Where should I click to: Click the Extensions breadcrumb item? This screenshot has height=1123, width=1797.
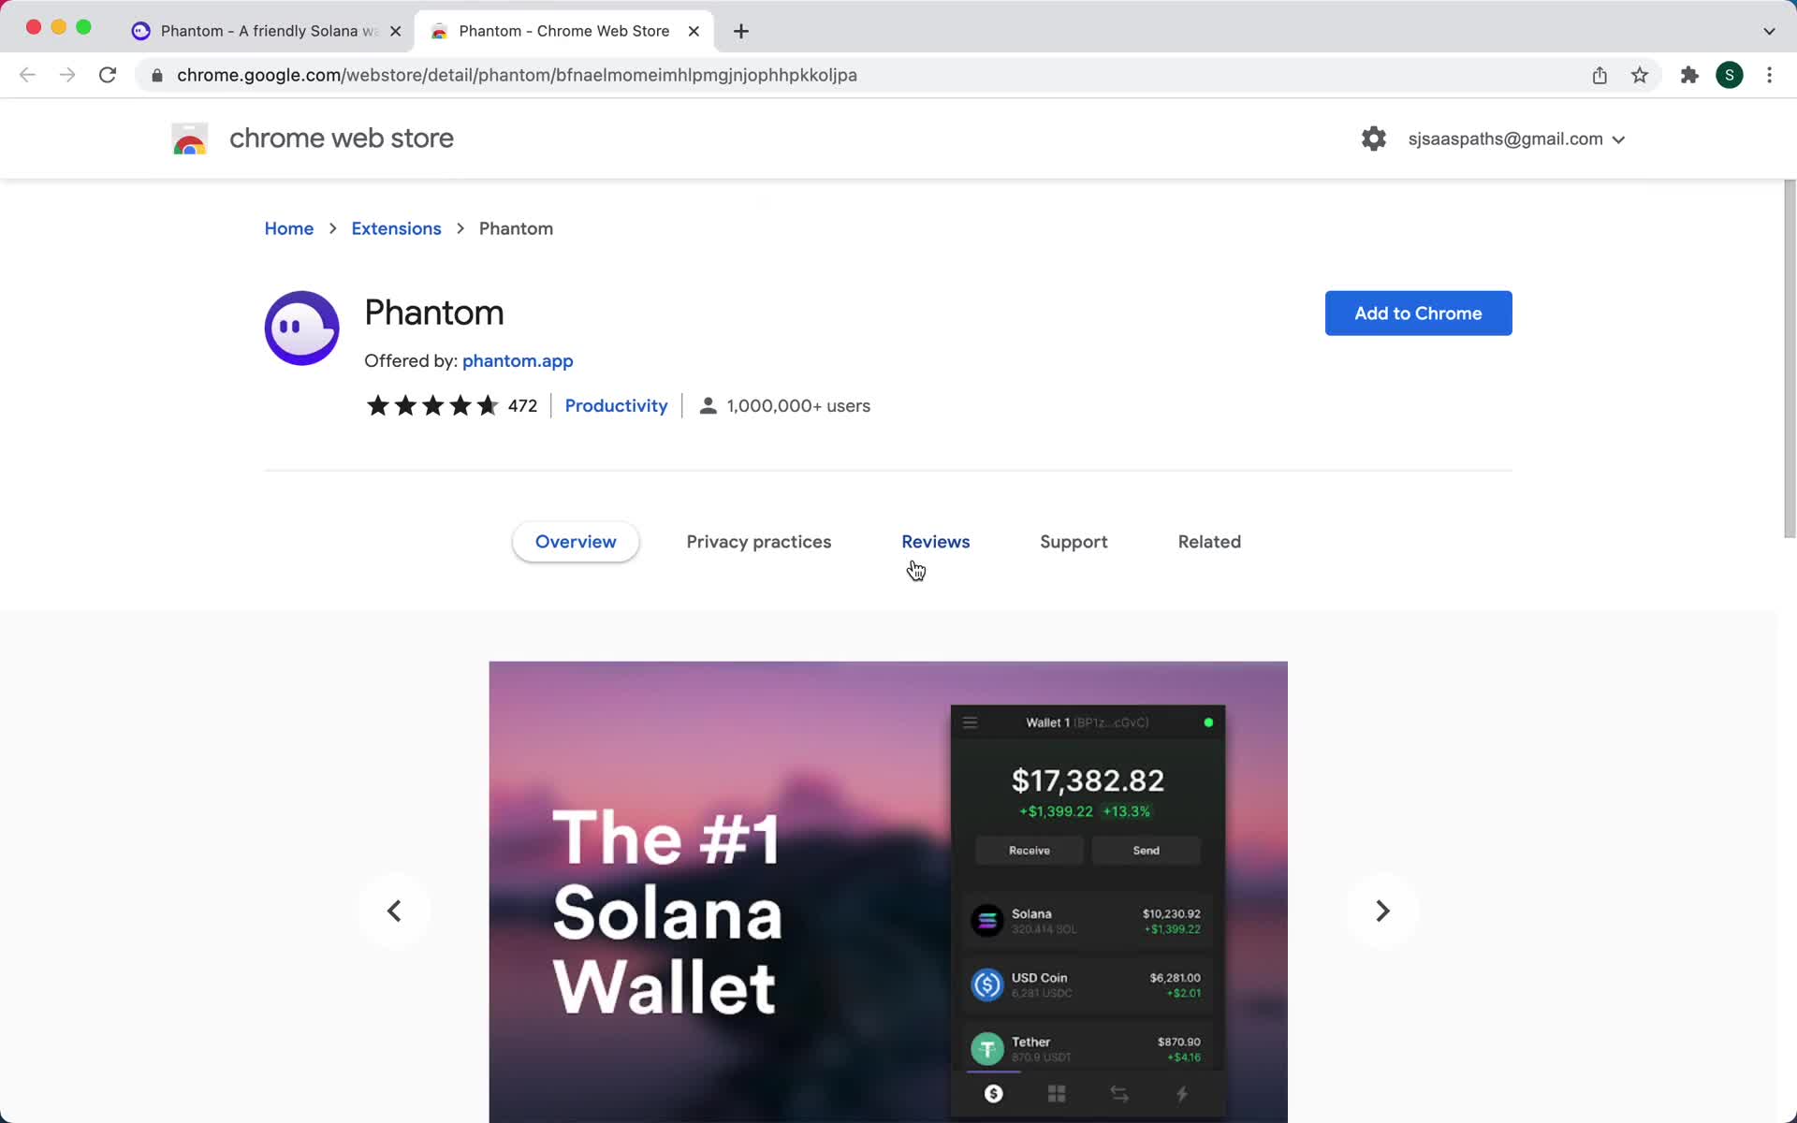coord(396,227)
